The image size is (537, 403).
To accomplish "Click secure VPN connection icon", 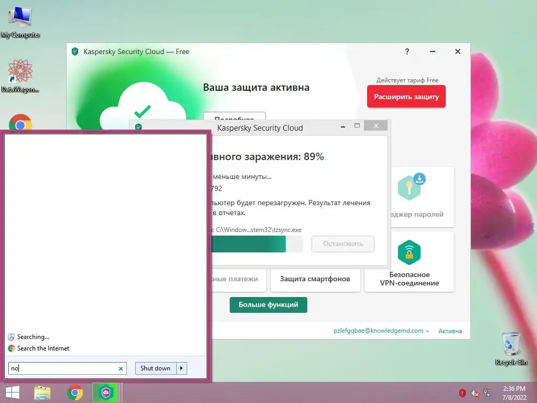I will click(x=409, y=252).
